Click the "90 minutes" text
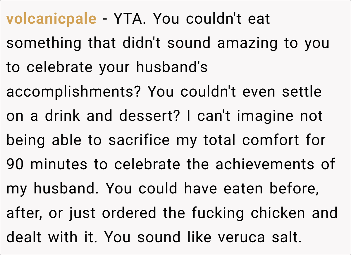The width and height of the screenshot is (351, 255). tap(47, 165)
